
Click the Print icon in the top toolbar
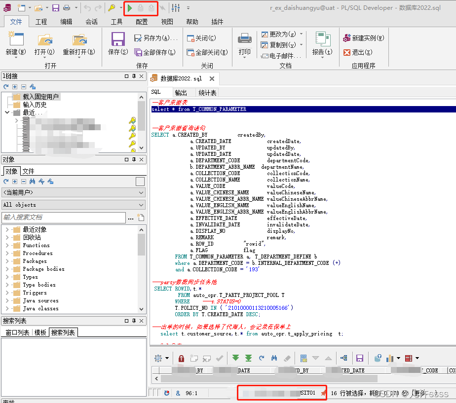tap(67, 8)
